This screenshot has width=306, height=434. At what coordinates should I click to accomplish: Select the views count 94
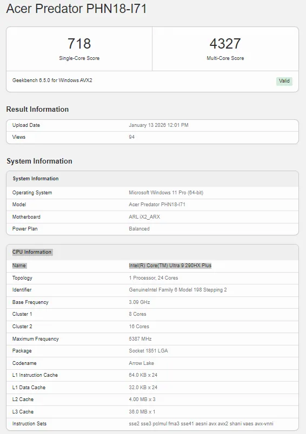[132, 137]
